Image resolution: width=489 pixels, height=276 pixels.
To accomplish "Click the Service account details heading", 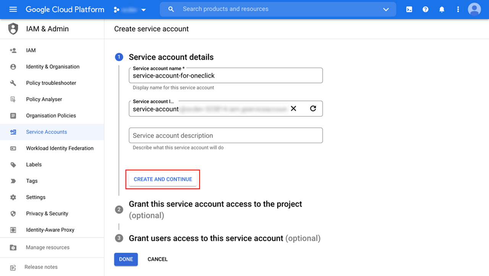I will pos(171,57).
